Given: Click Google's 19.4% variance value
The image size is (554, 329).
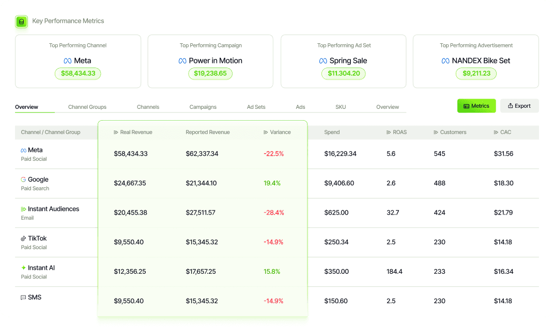Looking at the screenshot, I should coord(272,184).
